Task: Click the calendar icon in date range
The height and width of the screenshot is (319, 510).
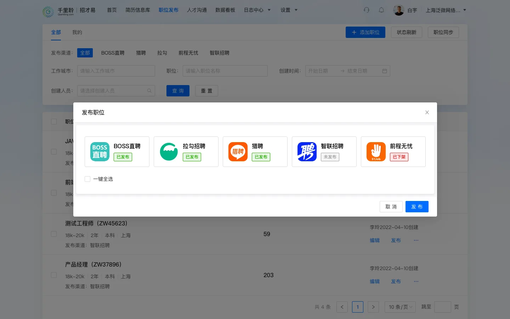Action: (385, 71)
